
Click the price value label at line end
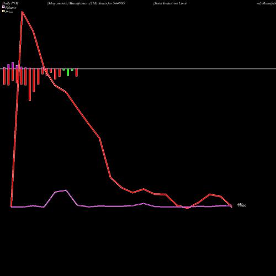(242, 205)
